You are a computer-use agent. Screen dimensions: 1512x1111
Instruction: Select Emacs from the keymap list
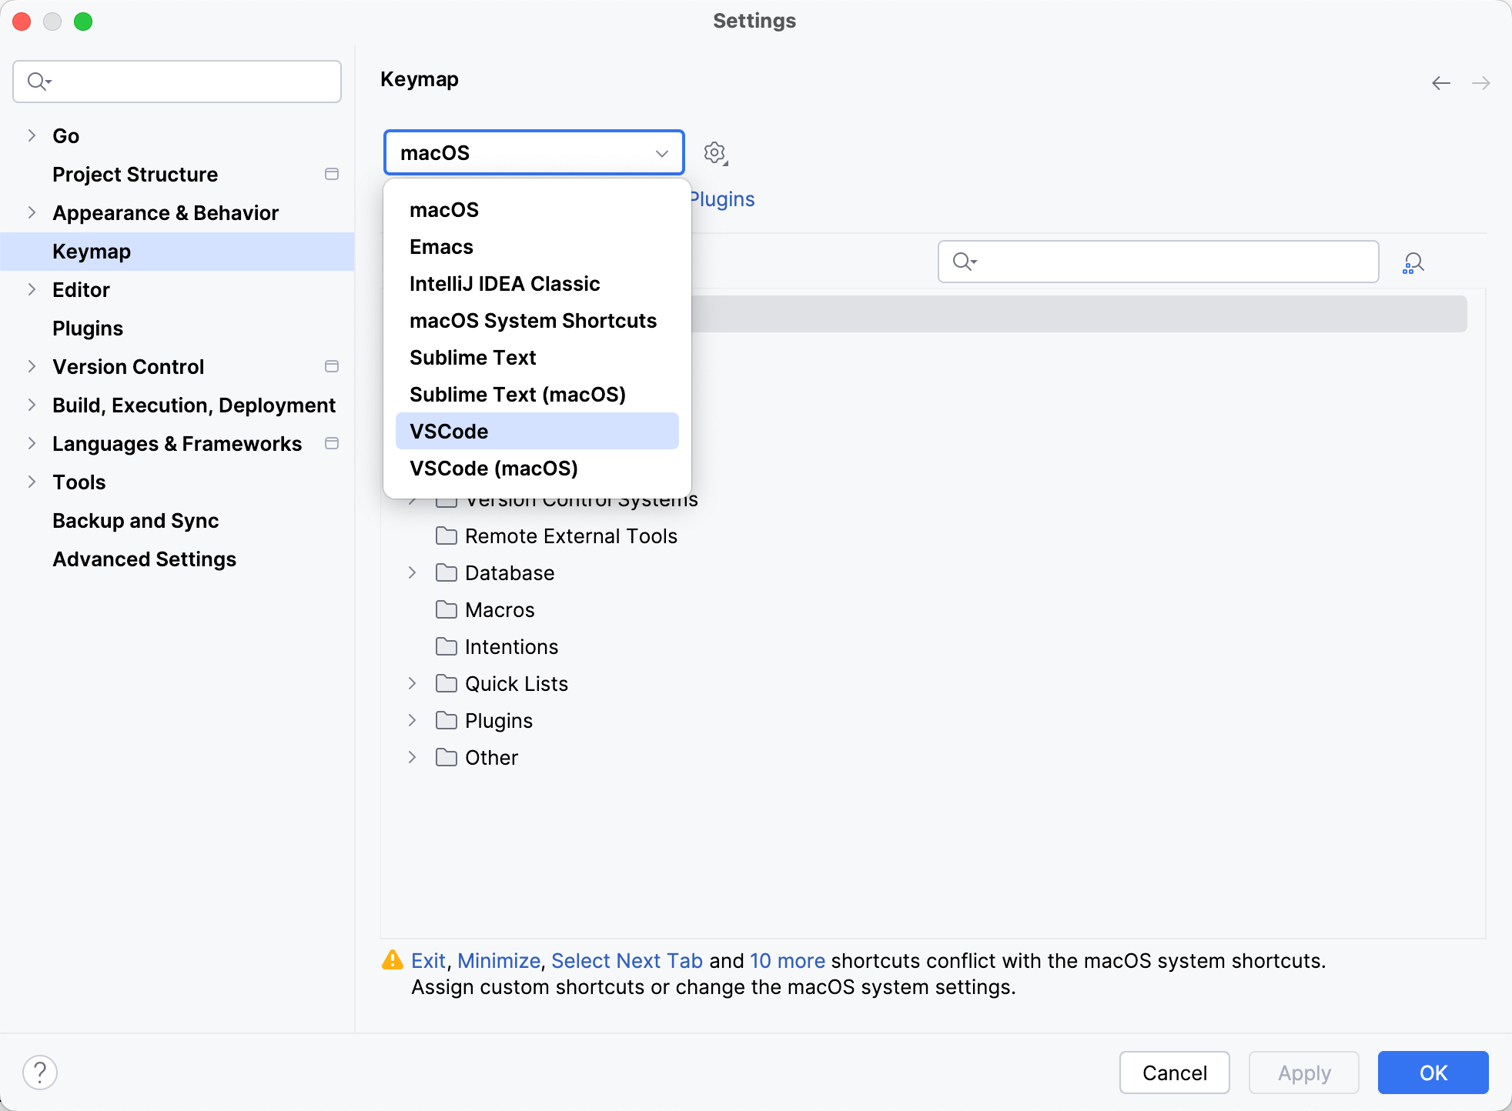point(440,246)
